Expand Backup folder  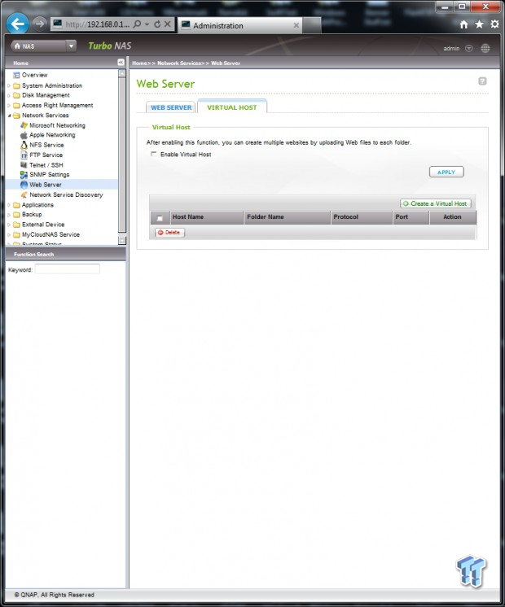(x=9, y=215)
